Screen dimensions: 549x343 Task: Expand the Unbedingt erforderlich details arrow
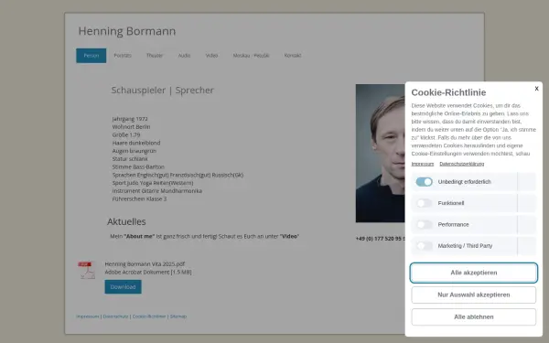(x=527, y=182)
